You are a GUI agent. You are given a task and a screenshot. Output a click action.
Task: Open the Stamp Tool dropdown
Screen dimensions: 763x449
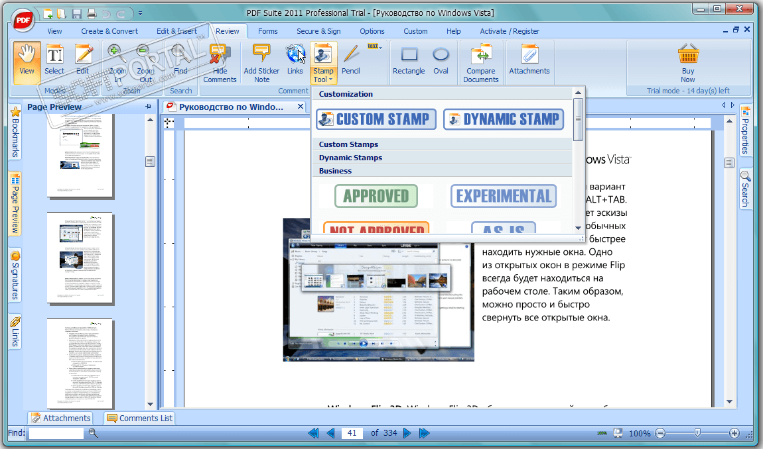(x=323, y=63)
